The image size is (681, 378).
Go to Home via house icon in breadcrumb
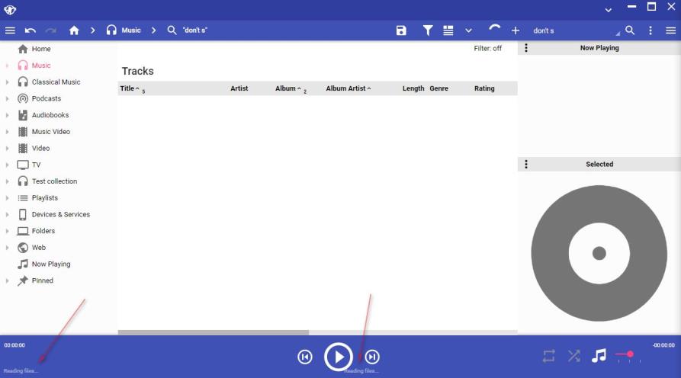pos(74,30)
